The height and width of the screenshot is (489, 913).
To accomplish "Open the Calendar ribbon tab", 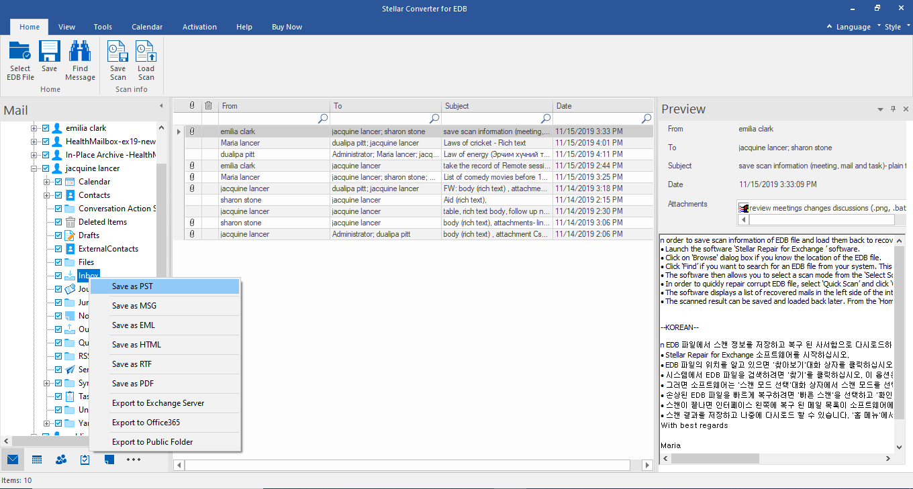I will click(147, 27).
